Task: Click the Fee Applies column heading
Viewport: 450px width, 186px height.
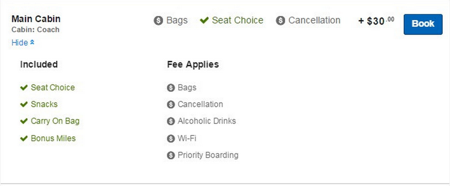Action: point(193,64)
